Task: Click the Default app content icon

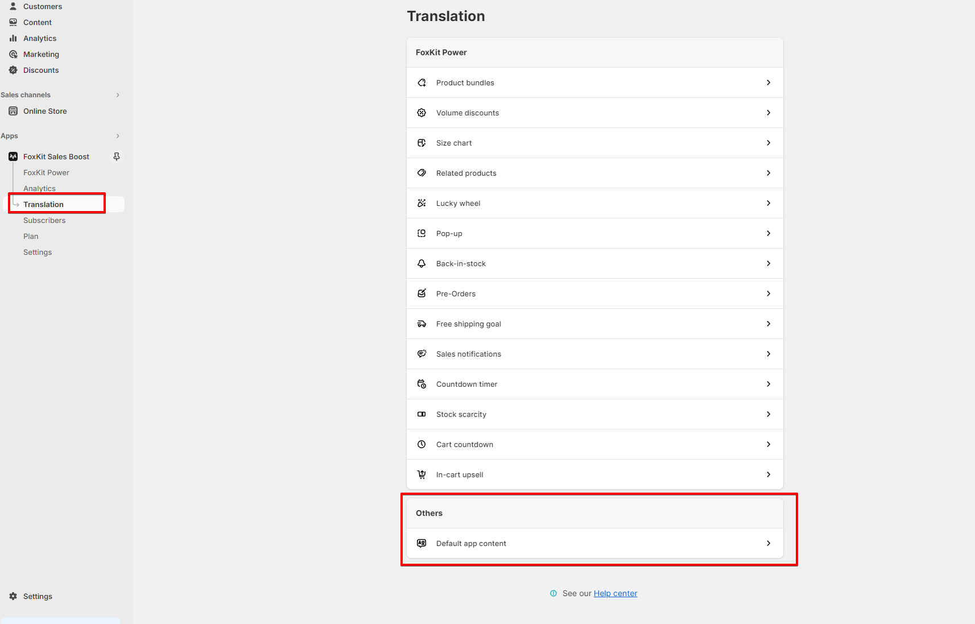Action: [x=422, y=543]
